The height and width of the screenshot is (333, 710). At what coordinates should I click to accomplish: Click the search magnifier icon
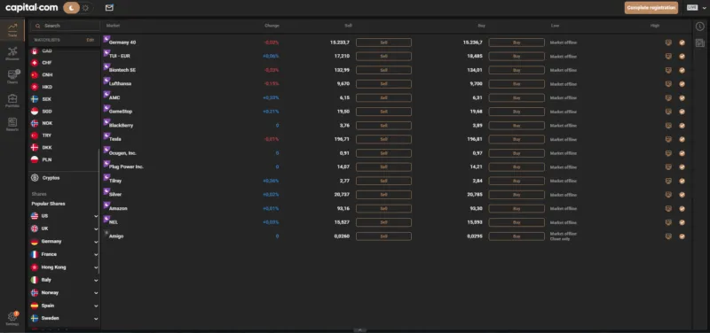[37, 27]
